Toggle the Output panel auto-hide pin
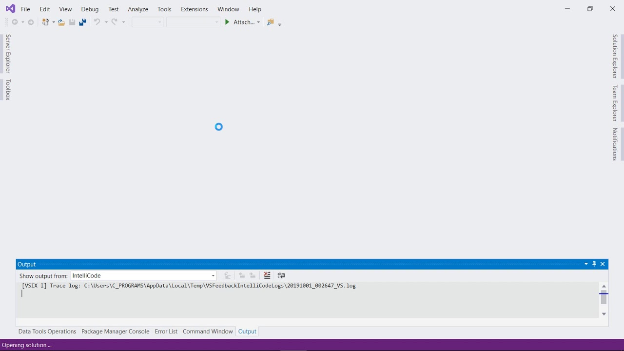624x351 pixels. (594, 264)
